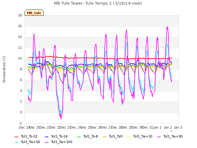Select the Tul1_Tw+30 legend label
The width and height of the screenshot is (197, 148).
pyautogui.click(x=173, y=136)
